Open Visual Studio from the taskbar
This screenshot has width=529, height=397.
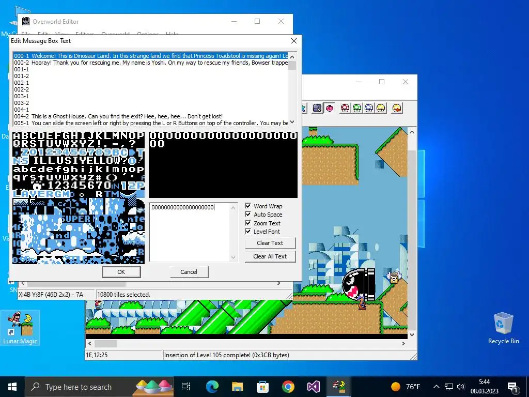tap(314, 387)
